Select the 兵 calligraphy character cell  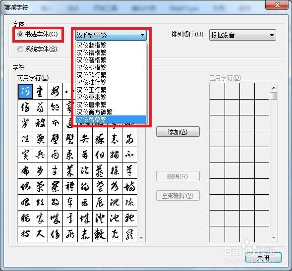click(40, 155)
